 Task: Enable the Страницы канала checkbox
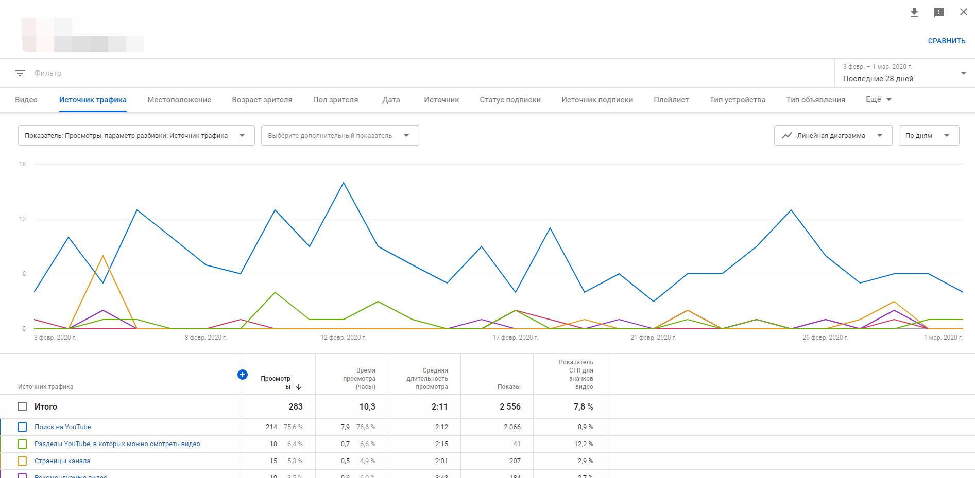[x=22, y=461]
